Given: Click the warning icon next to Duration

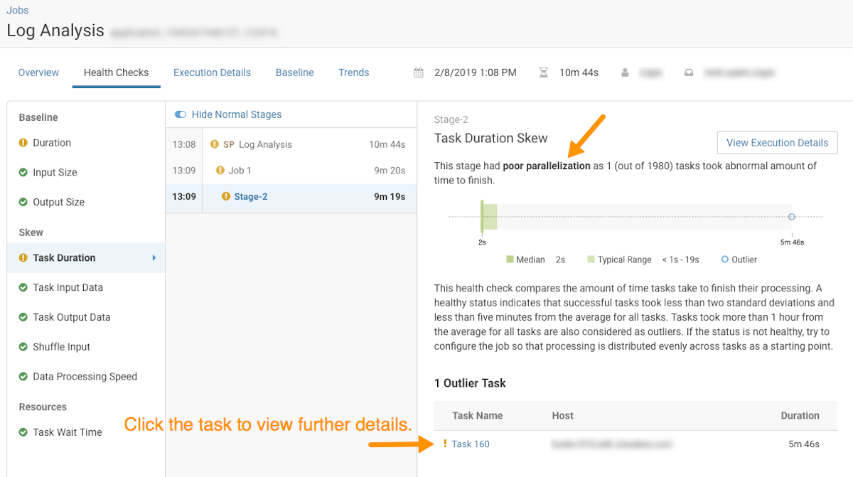Looking at the screenshot, I should pos(23,143).
